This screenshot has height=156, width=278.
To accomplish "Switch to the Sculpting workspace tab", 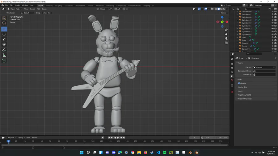I will tap(58, 6).
